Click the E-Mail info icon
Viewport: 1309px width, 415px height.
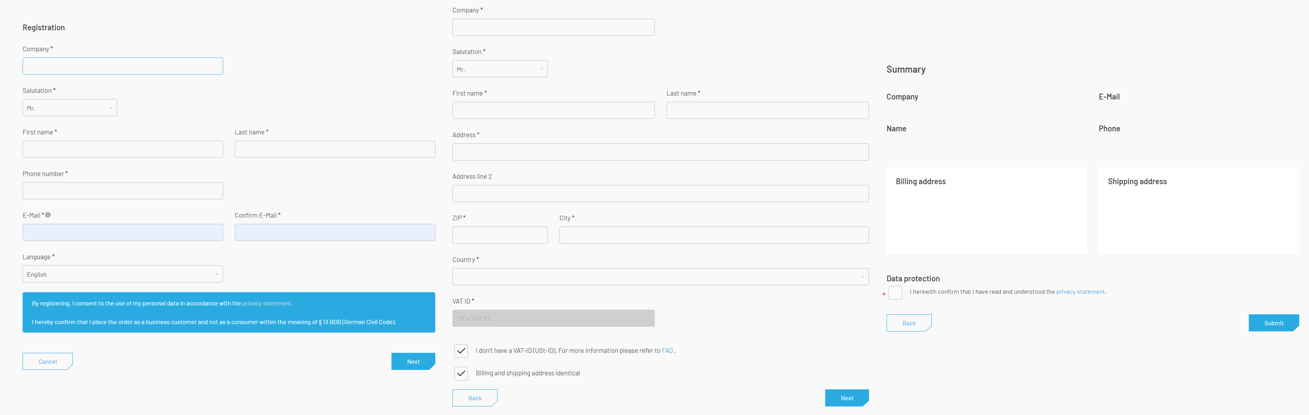(x=48, y=215)
